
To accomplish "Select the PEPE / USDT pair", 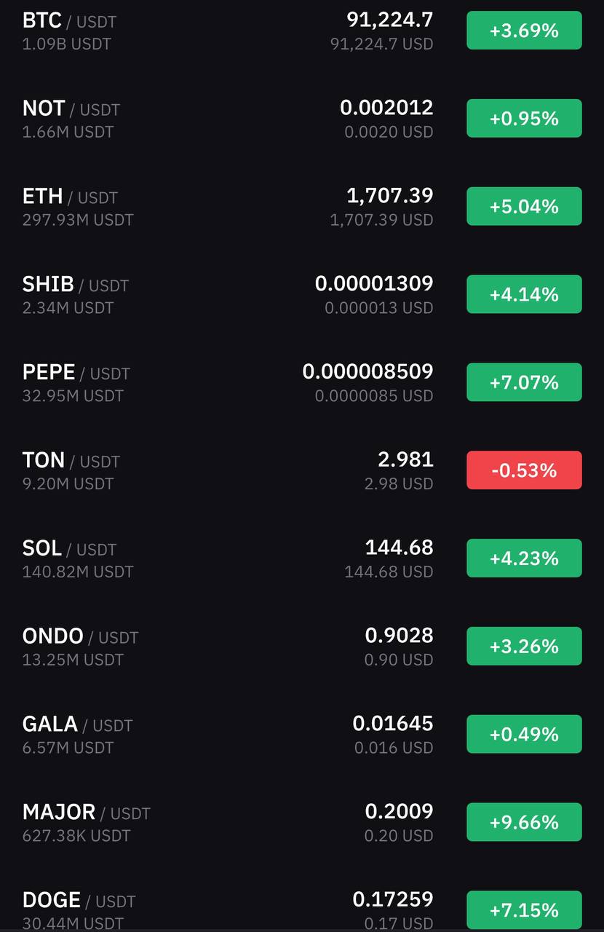I will 302,383.
